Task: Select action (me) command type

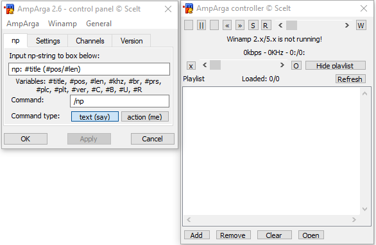Action: (x=145, y=116)
